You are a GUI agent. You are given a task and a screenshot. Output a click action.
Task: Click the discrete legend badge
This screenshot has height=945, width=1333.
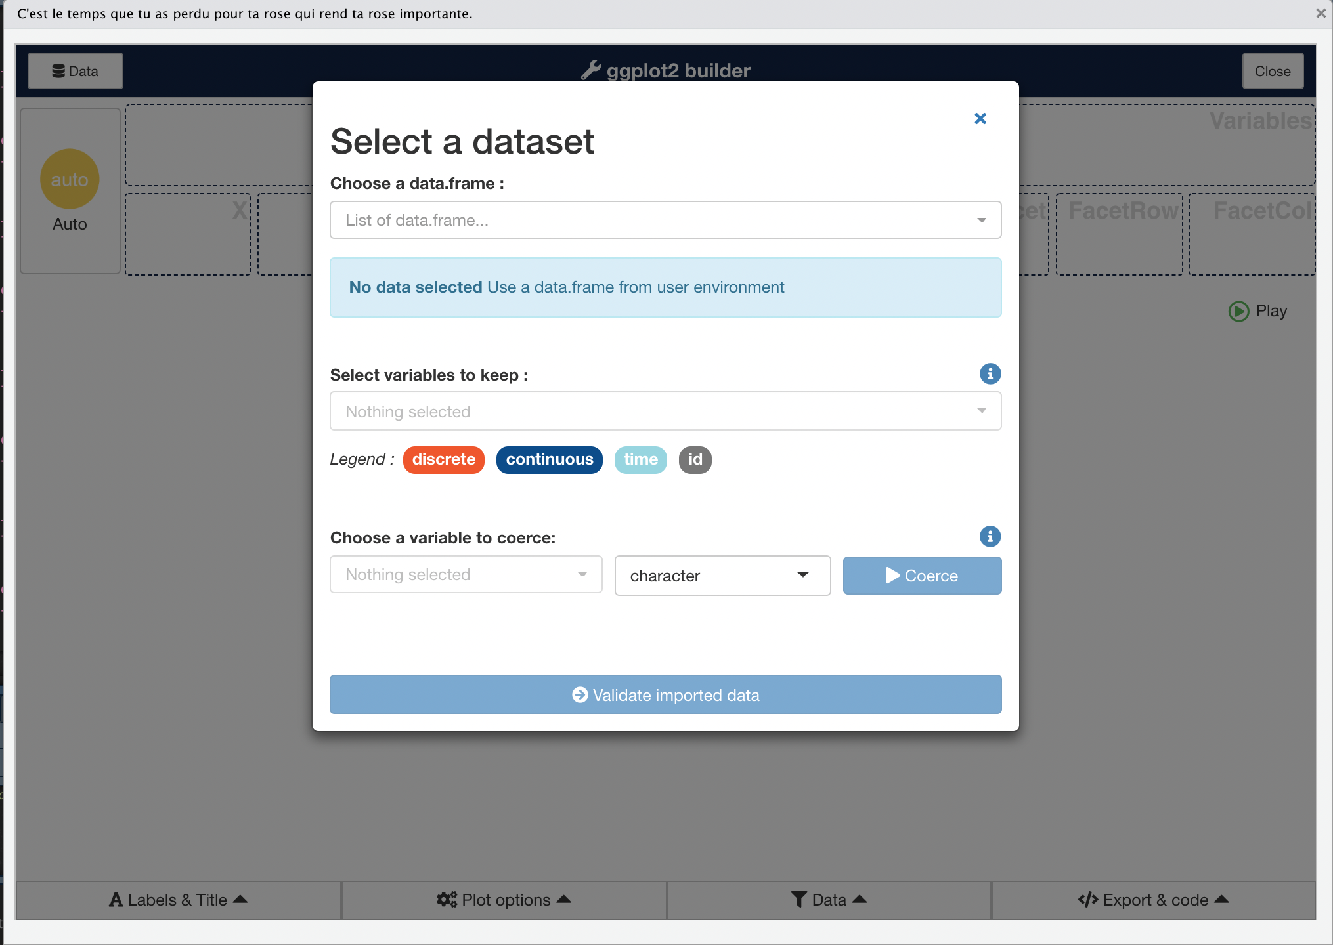pos(444,459)
